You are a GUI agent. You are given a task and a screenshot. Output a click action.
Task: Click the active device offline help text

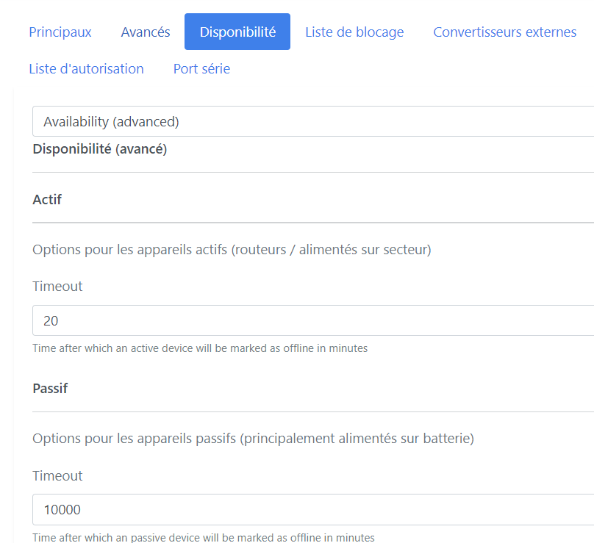[200, 348]
